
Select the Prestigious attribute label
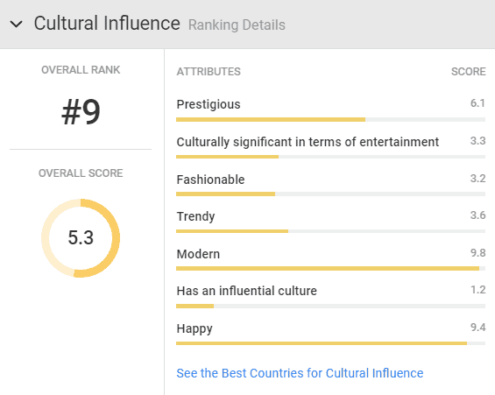209,104
